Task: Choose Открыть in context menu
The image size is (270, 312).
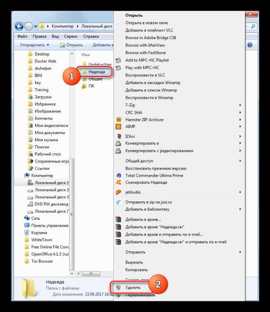Action: coord(134,15)
